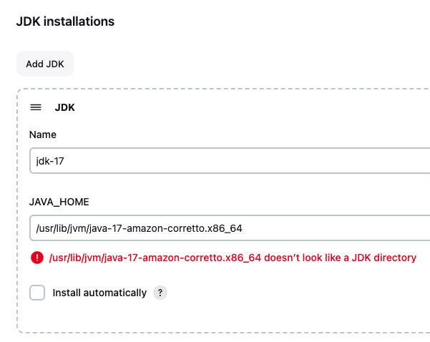
Task: Click the JDK installations heading
Action: tap(65, 21)
